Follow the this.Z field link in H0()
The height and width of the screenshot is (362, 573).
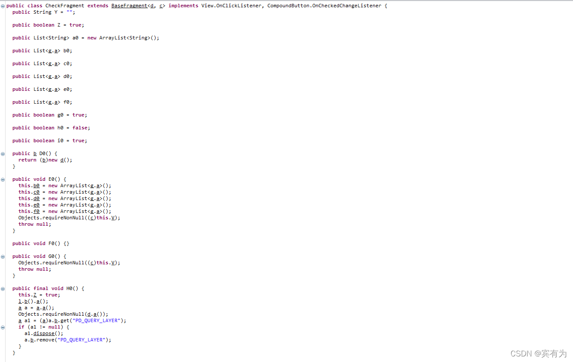(35, 295)
